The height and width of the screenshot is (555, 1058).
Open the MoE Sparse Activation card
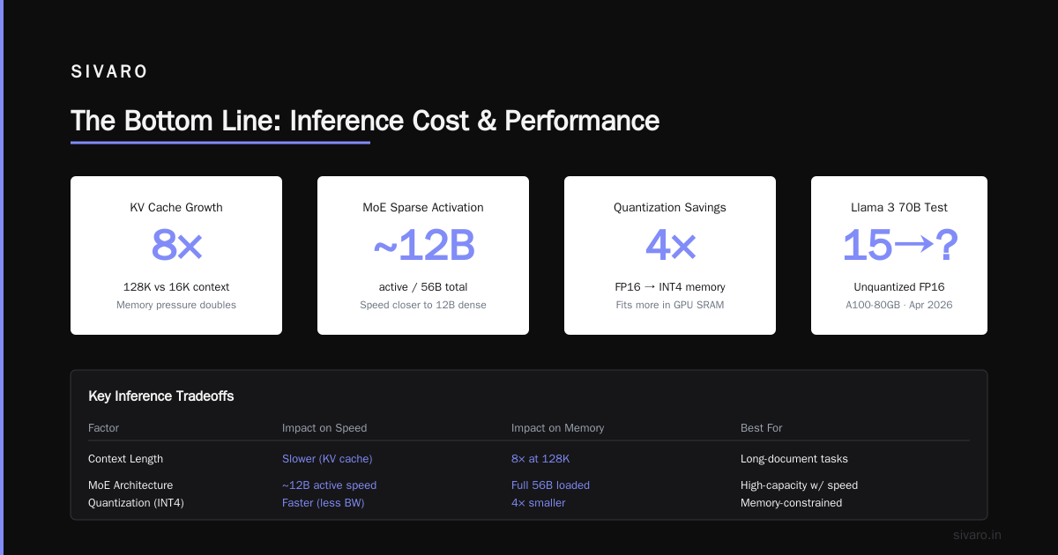423,255
